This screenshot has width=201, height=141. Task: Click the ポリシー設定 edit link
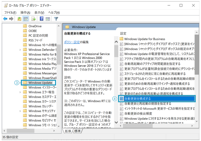coord(72,42)
